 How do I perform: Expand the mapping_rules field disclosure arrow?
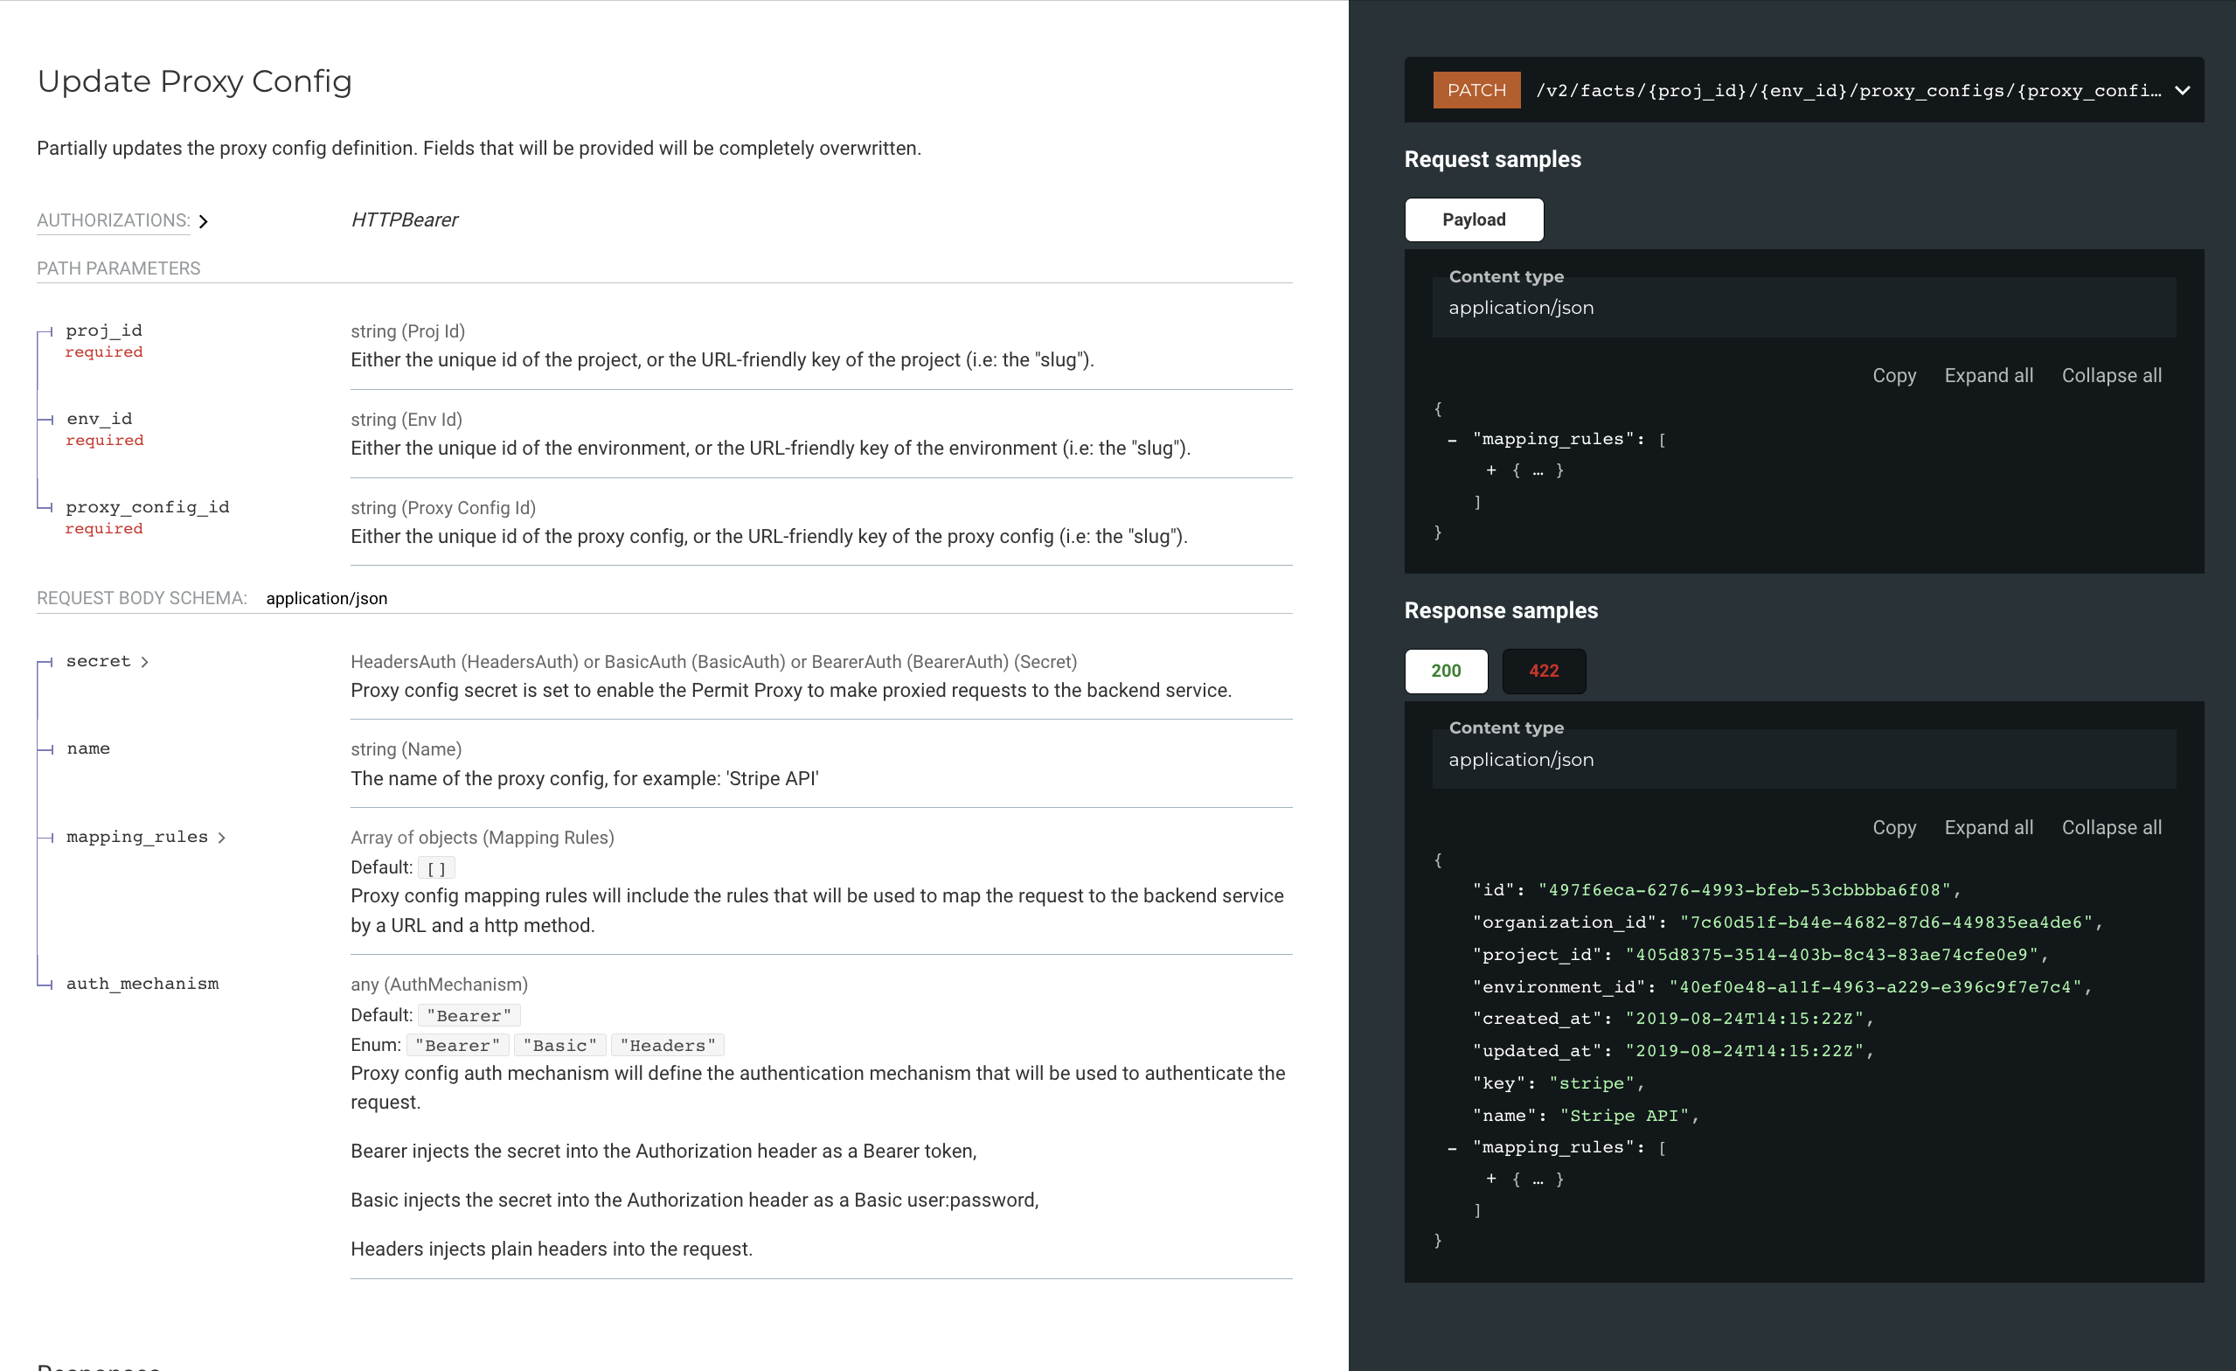coord(223,837)
